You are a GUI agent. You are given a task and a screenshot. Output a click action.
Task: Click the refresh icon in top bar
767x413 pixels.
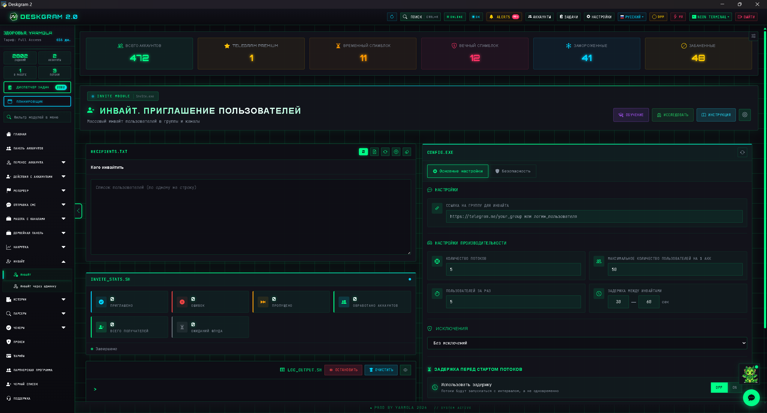coord(392,17)
